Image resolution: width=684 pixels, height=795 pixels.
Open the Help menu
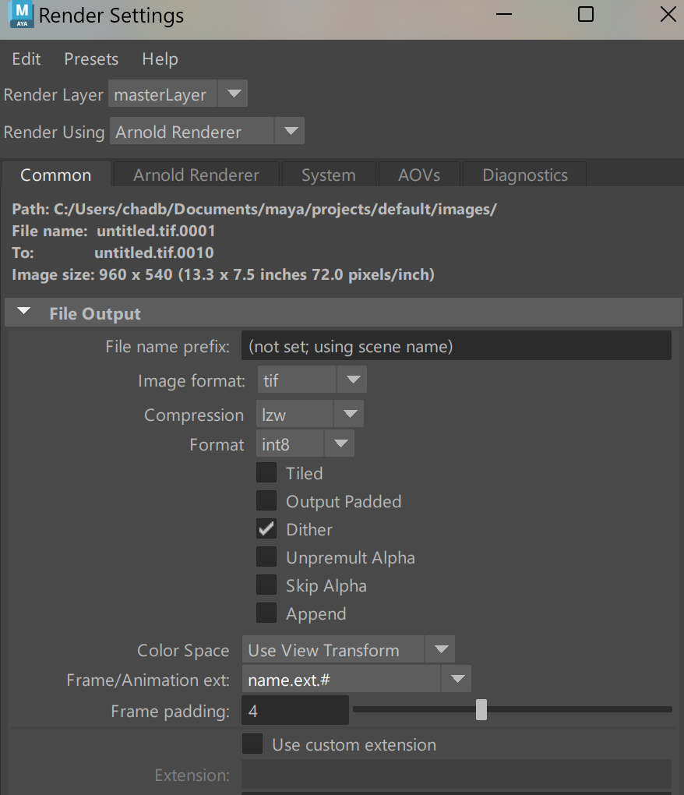click(x=160, y=59)
